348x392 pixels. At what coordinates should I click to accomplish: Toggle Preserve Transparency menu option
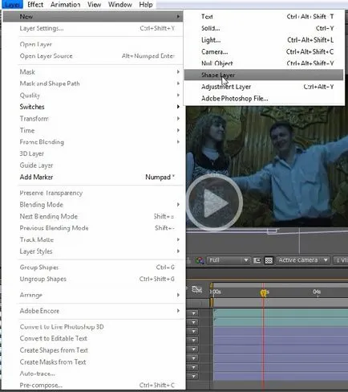tap(93, 193)
